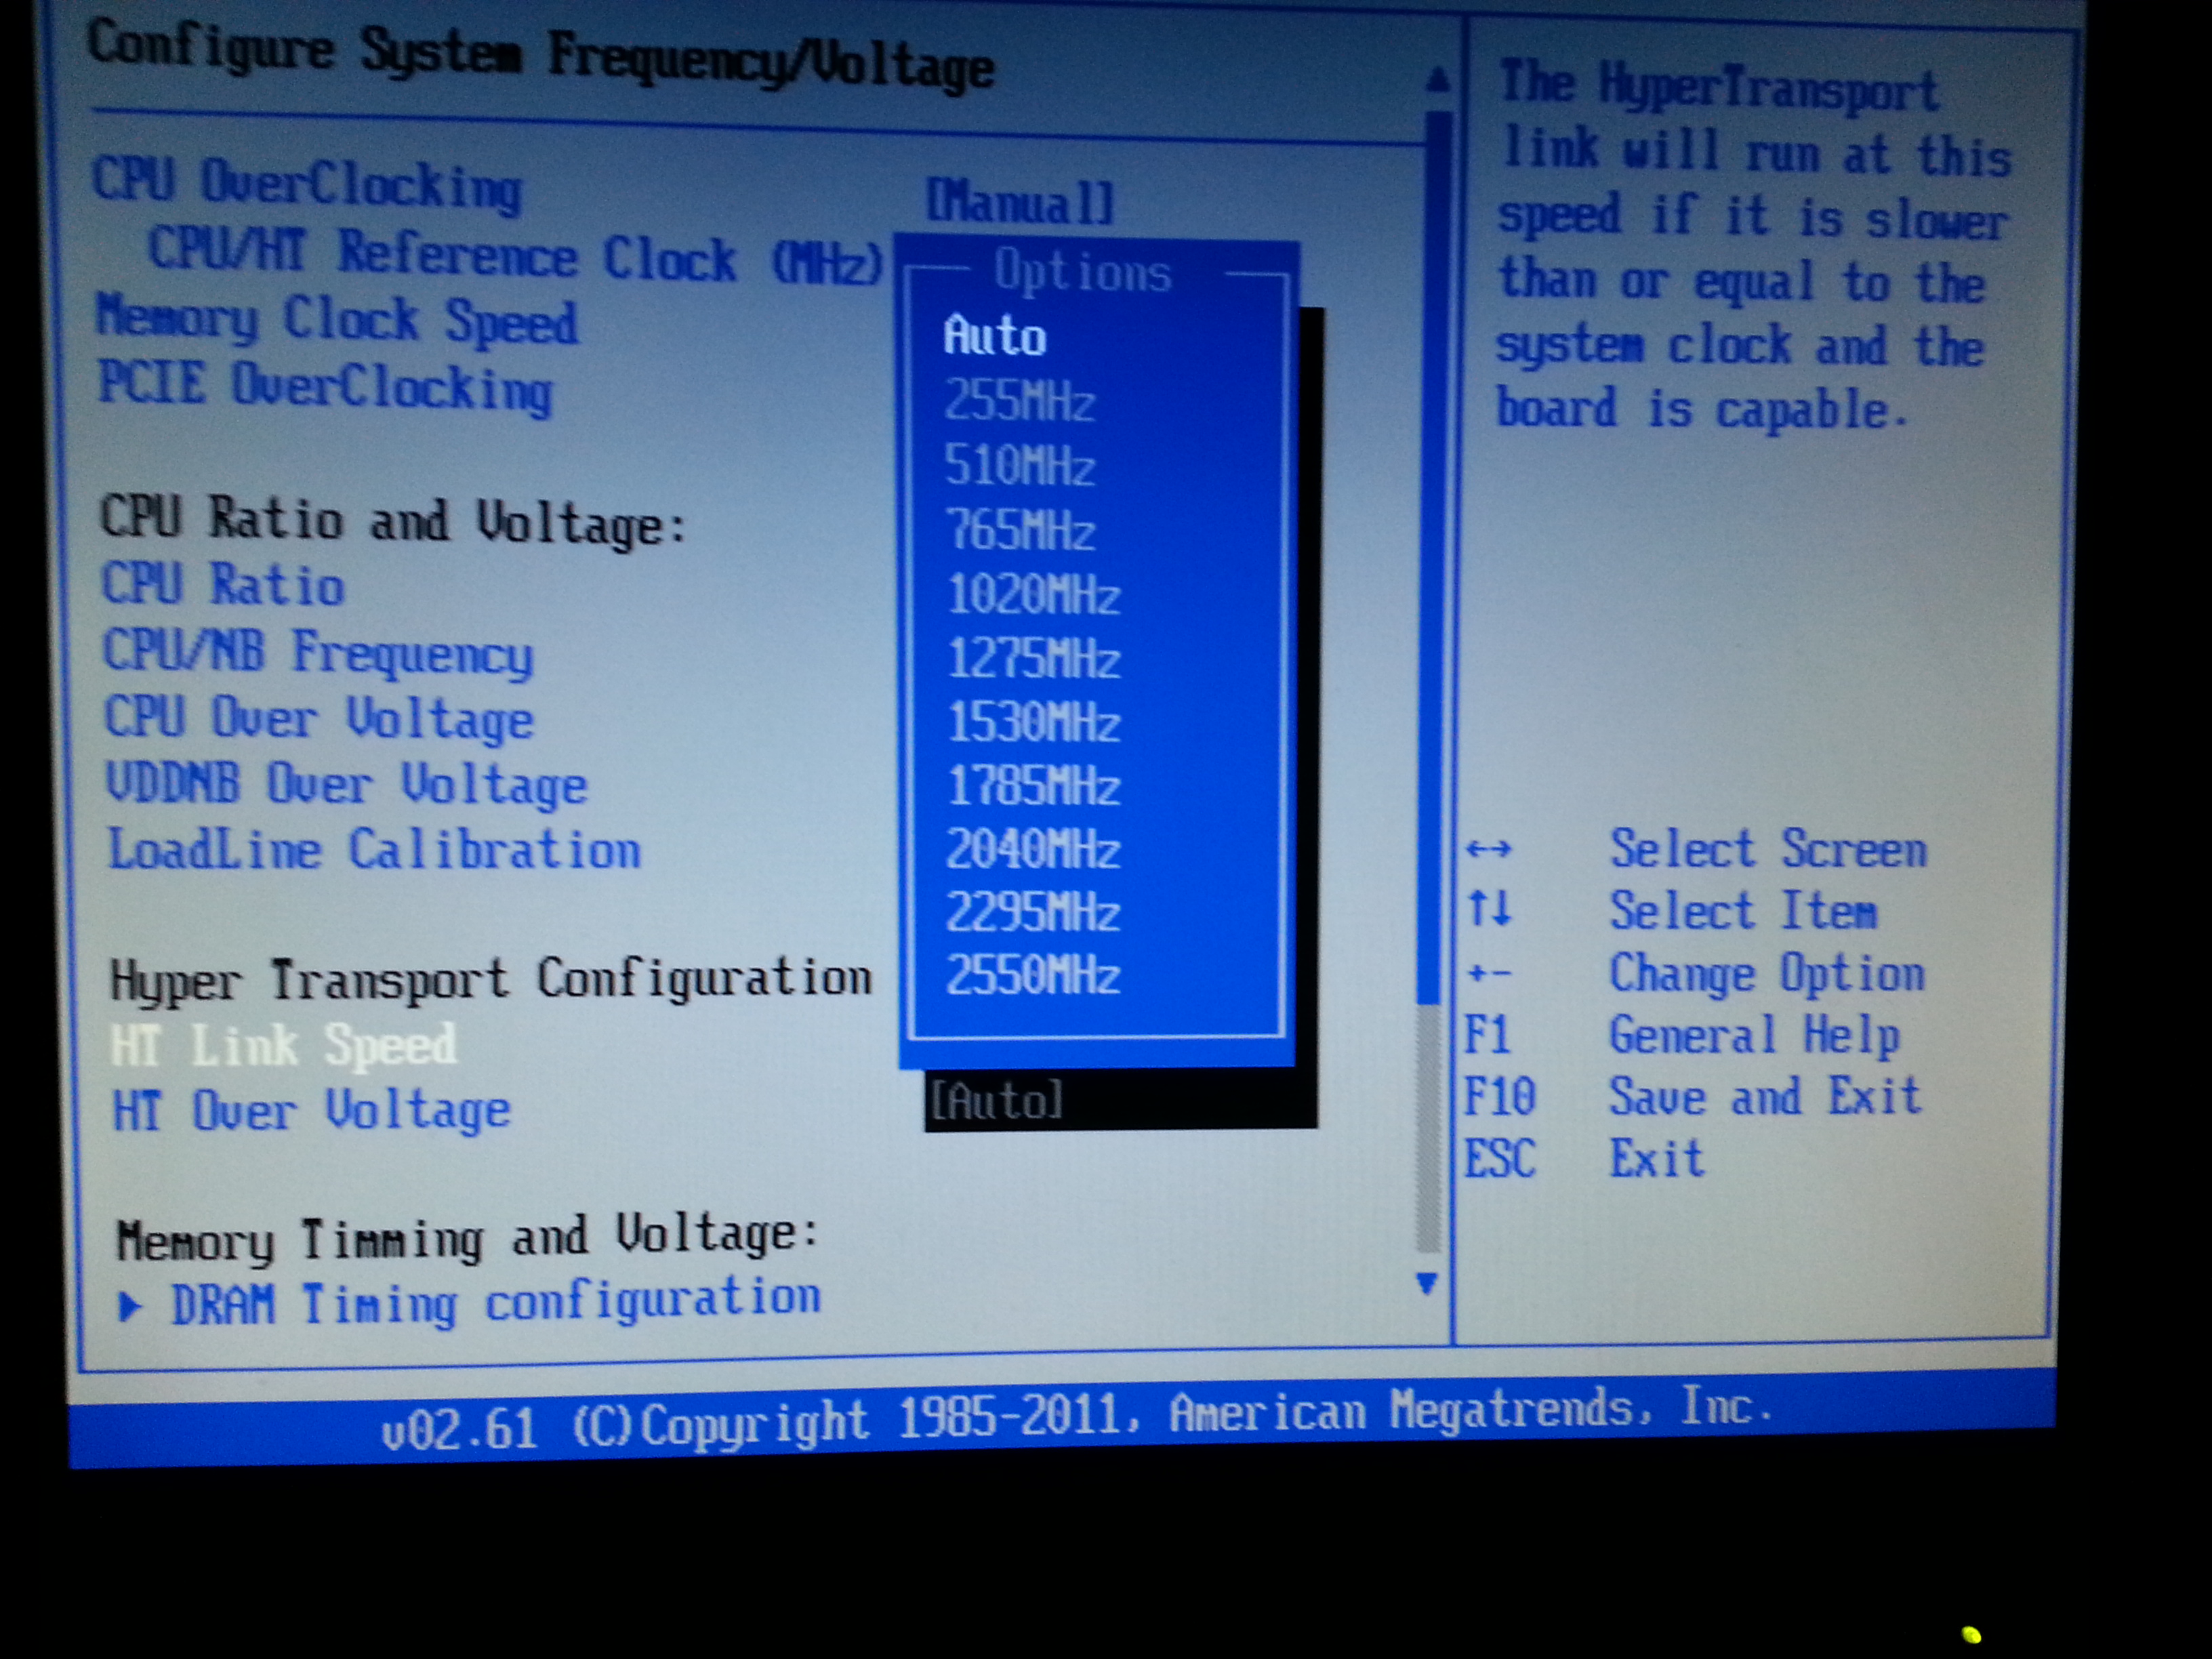Click the [Manual] value for CPU OverClocking
This screenshot has width=2212, height=1659.
point(1019,202)
